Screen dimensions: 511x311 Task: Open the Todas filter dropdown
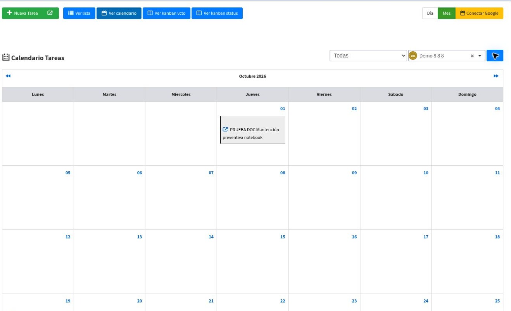(x=368, y=56)
